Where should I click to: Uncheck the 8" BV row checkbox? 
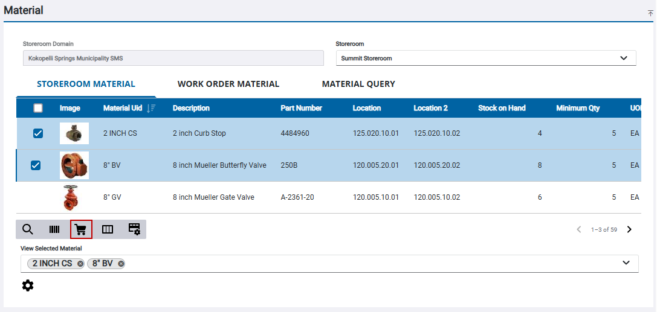click(36, 165)
